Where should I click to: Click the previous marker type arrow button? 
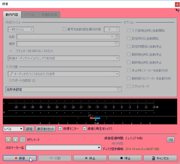click(x=23, y=140)
